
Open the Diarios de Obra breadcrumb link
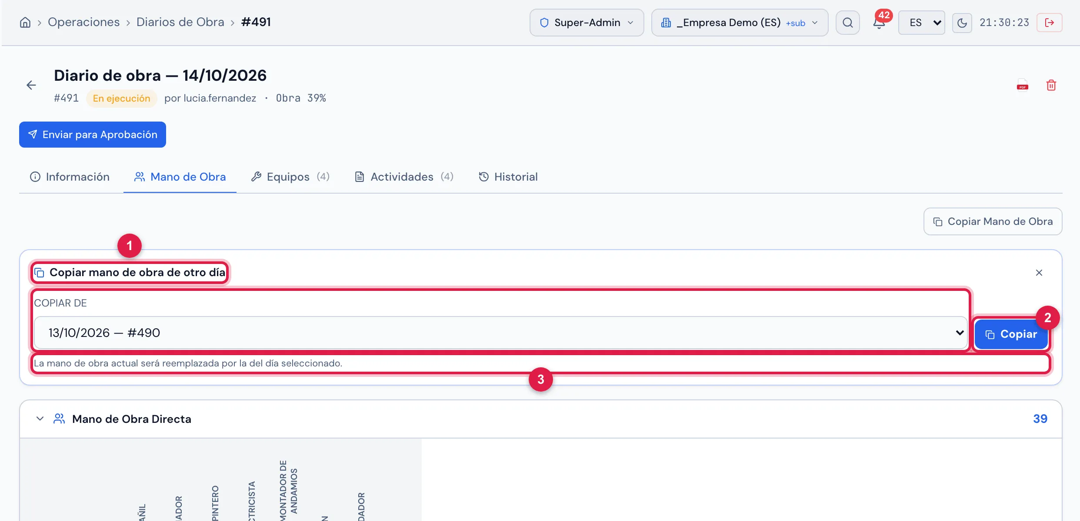[180, 22]
